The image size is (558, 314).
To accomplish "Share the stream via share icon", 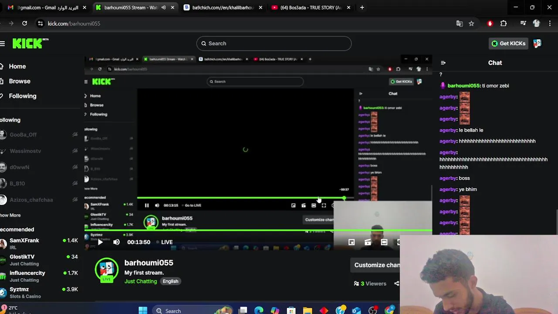I will [397, 283].
